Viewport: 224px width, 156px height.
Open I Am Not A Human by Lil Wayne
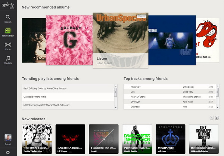[x=70, y=139]
